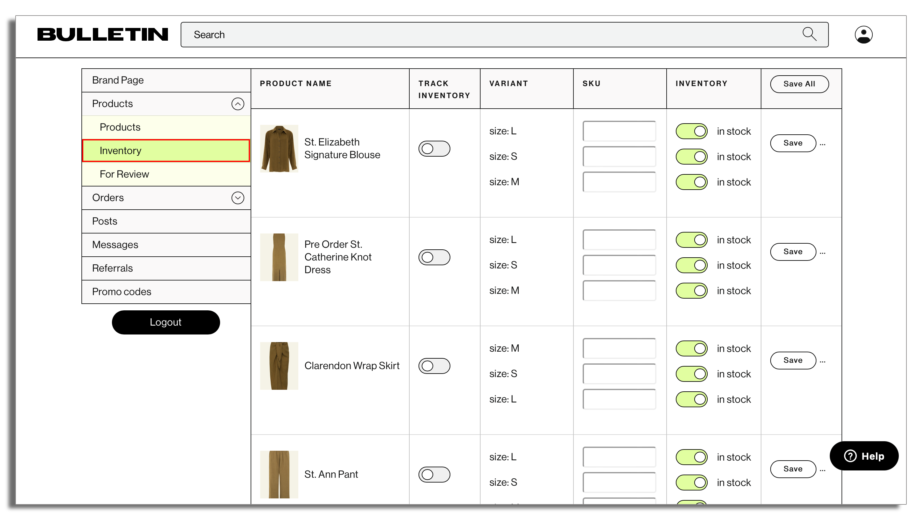The height and width of the screenshot is (520, 922).
Task: Enable track inventory for Pre Order St. Catherine Knot Dress
Action: (x=434, y=257)
